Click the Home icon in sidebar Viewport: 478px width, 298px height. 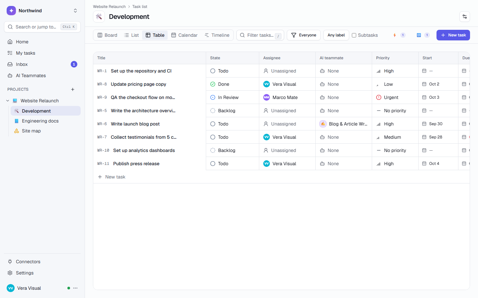coord(10,42)
